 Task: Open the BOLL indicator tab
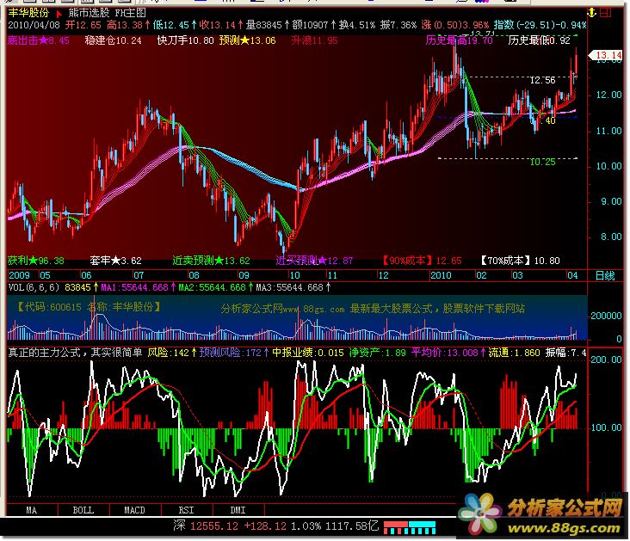point(83,510)
